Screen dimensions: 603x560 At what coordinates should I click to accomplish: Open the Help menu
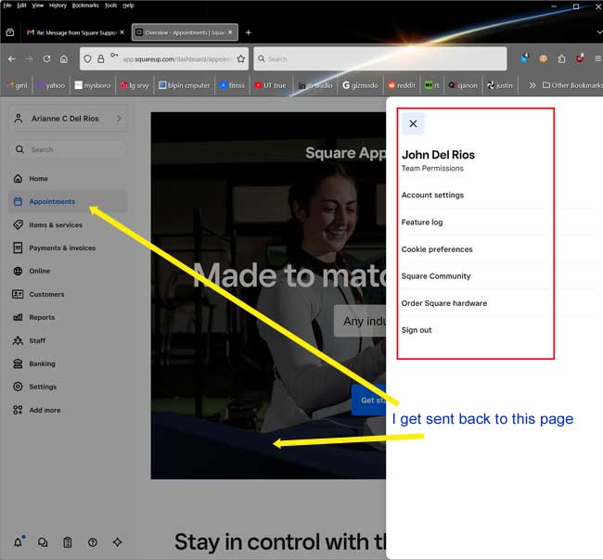pos(128,6)
